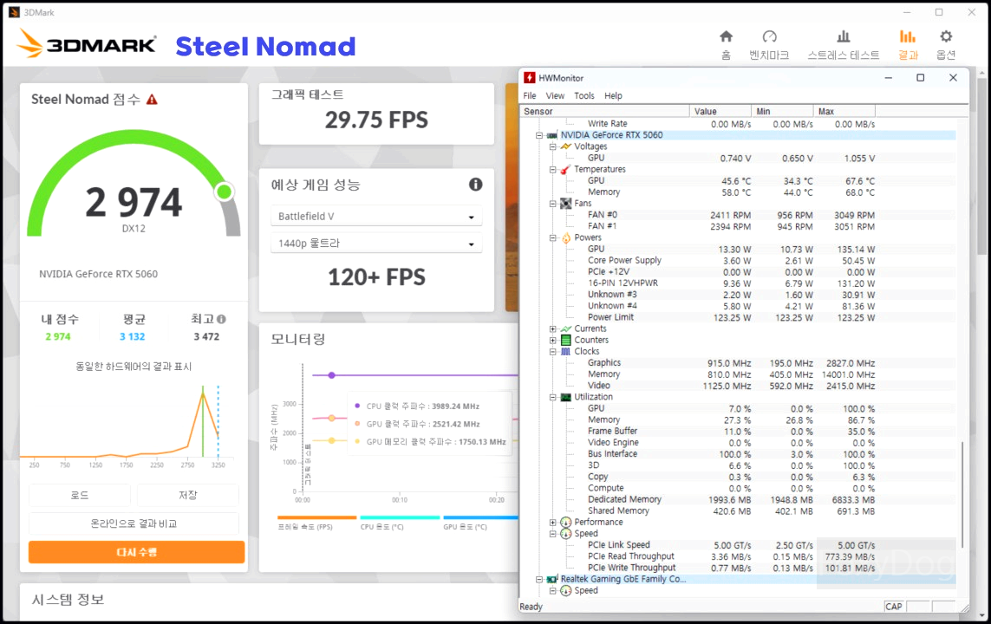Click the CAP indicator in HWMonitor status bar
The width and height of the screenshot is (991, 624).
tap(894, 607)
